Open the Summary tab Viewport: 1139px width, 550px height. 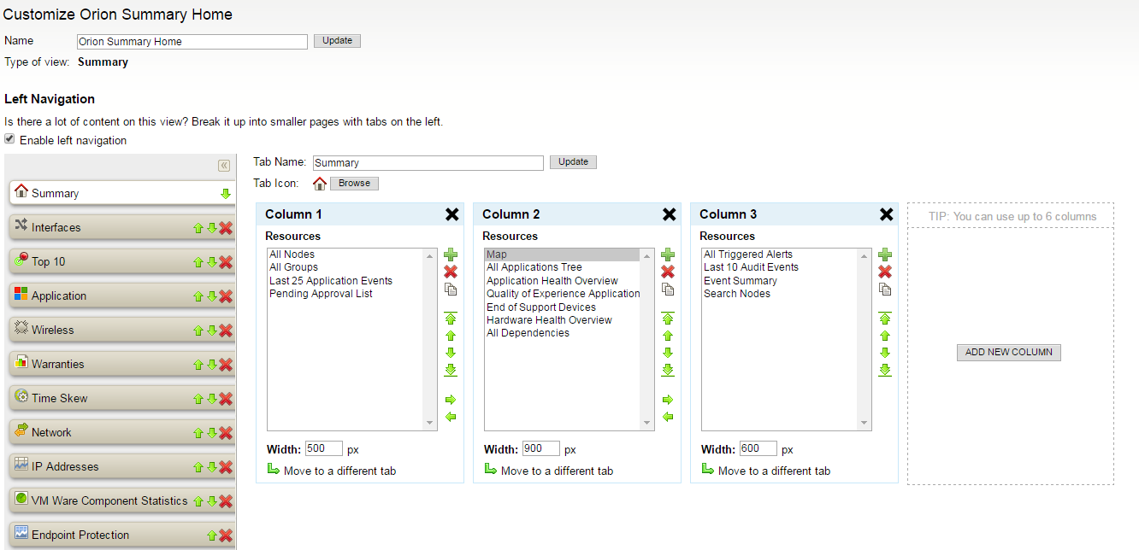(122, 193)
